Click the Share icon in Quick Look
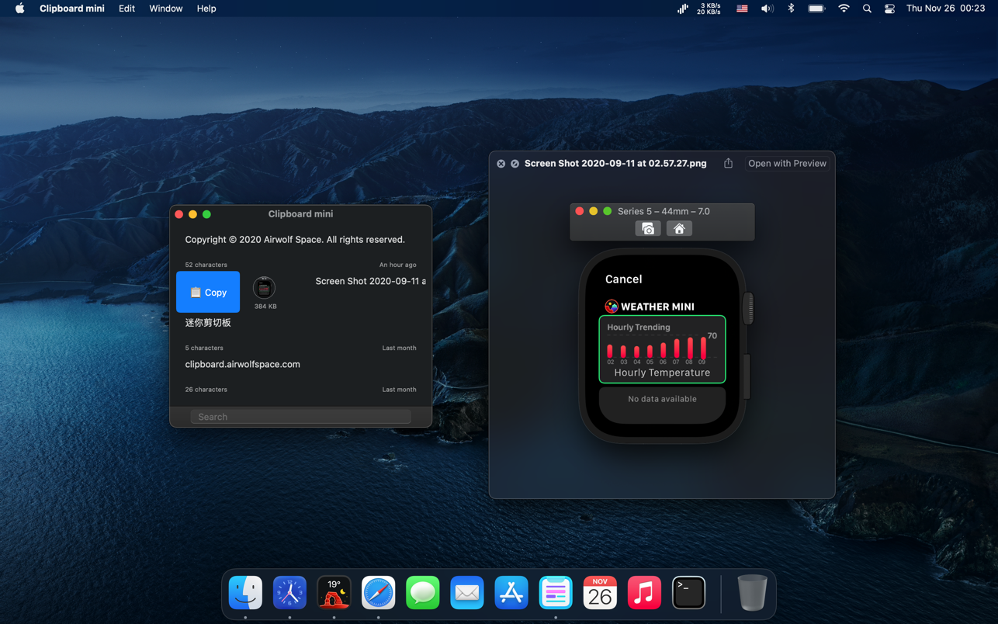This screenshot has width=998, height=624. [x=728, y=163]
